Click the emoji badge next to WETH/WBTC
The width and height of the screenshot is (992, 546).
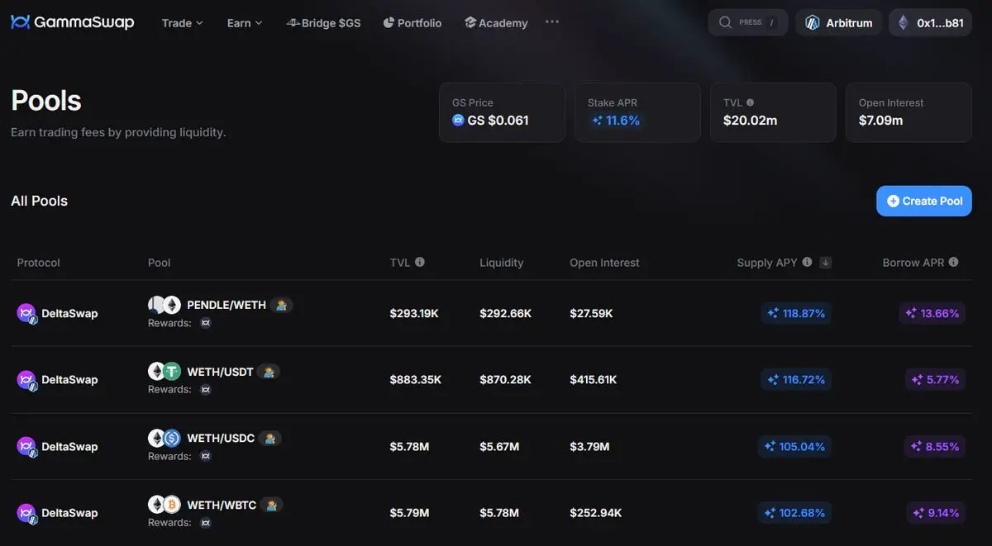[x=272, y=504]
